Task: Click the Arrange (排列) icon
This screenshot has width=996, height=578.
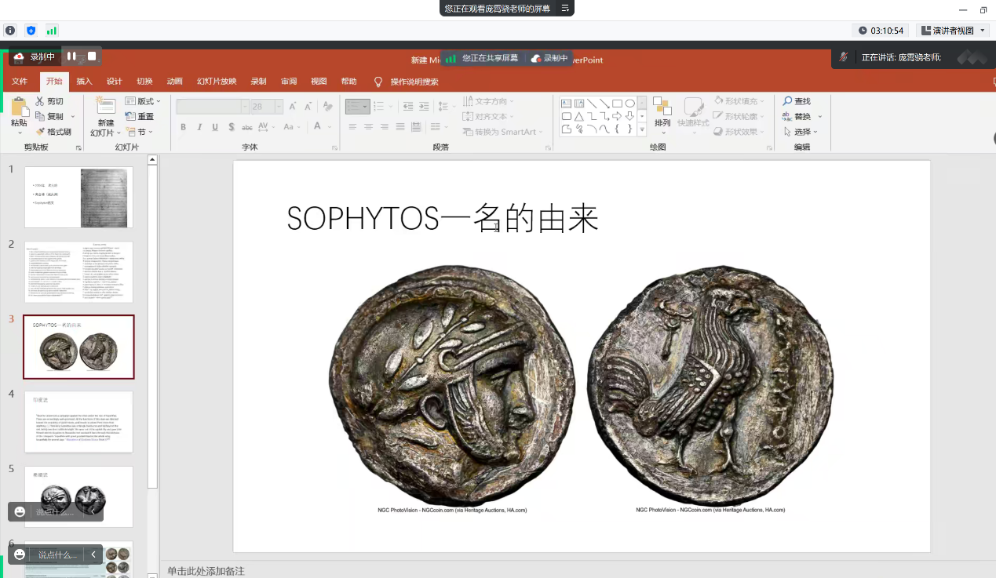Action: pos(662,107)
